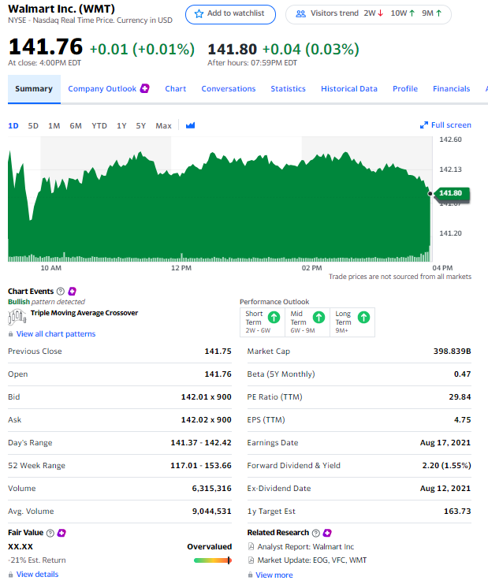Click the 10W green up arrow in Visitors trend
The width and height of the screenshot is (488, 588).
click(x=412, y=13)
